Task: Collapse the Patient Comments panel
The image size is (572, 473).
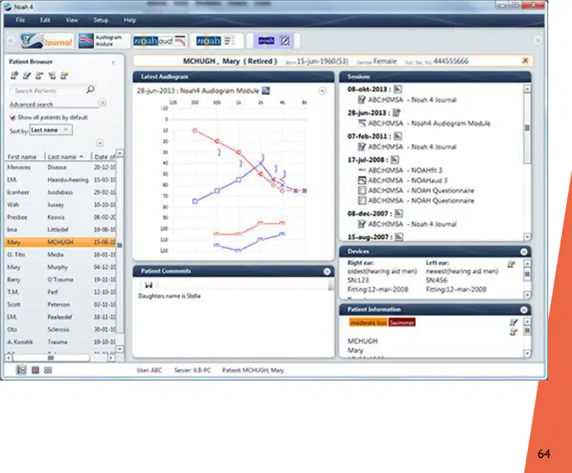Action: (x=327, y=271)
